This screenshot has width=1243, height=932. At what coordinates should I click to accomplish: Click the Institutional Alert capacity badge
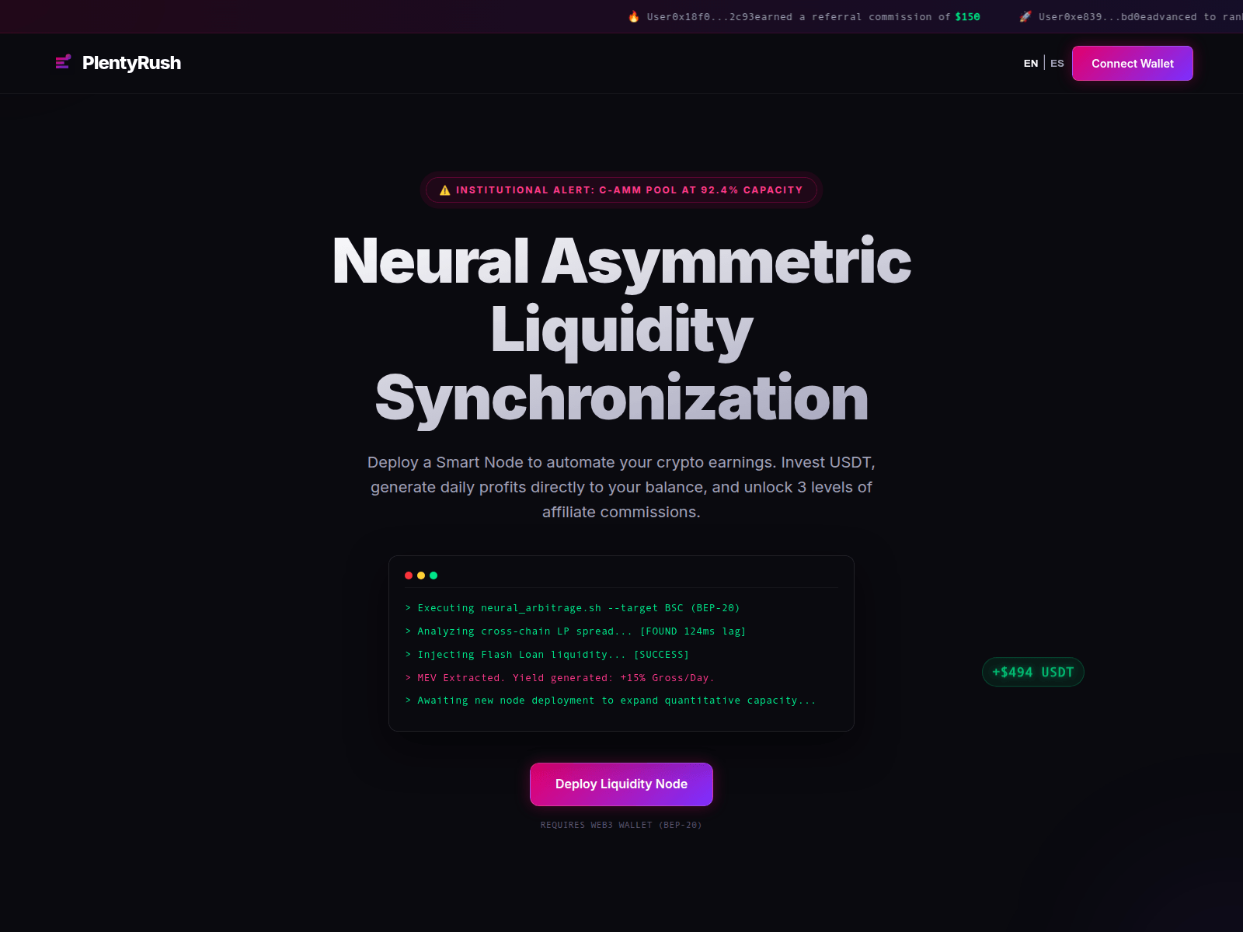[621, 190]
